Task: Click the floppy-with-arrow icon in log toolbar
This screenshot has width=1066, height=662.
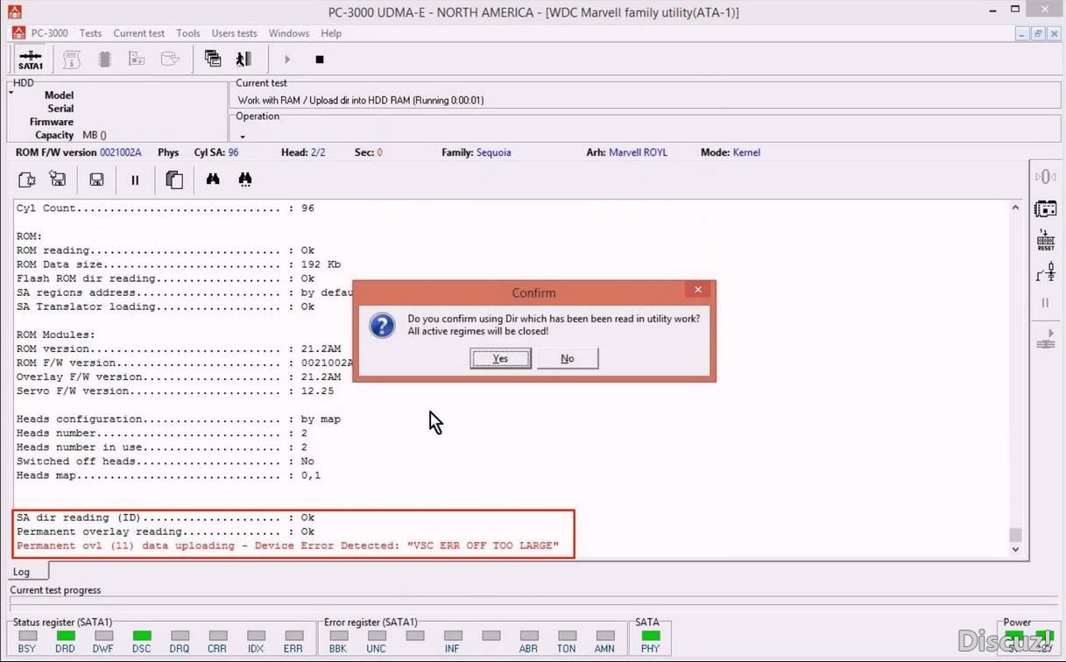Action: click(x=58, y=180)
